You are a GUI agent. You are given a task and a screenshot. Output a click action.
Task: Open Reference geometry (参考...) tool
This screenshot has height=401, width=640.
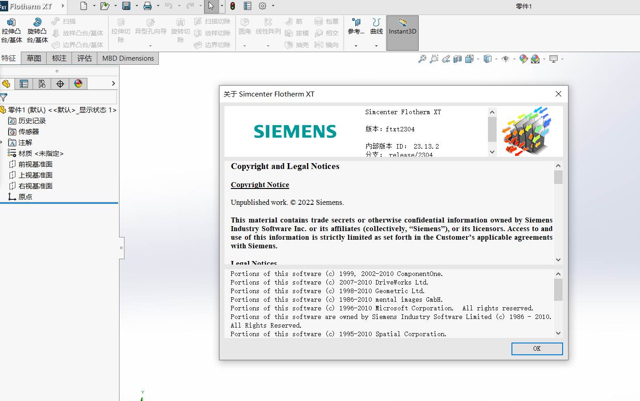[356, 26]
